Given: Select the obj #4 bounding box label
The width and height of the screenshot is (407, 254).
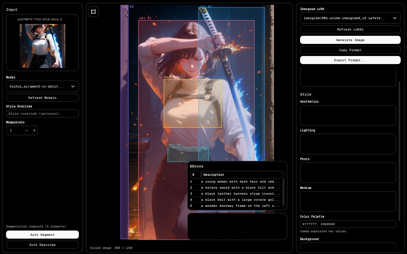Looking at the screenshot, I should (x=175, y=145).
